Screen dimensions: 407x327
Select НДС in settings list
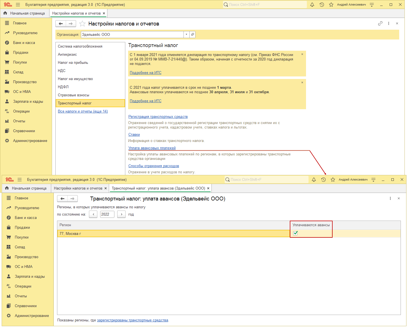coord(90,71)
